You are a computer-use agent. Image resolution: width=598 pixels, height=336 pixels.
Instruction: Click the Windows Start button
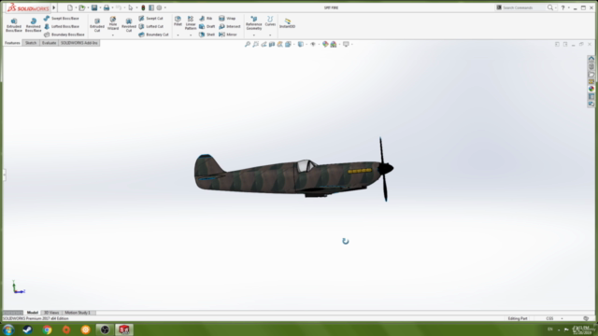pyautogui.click(x=8, y=329)
